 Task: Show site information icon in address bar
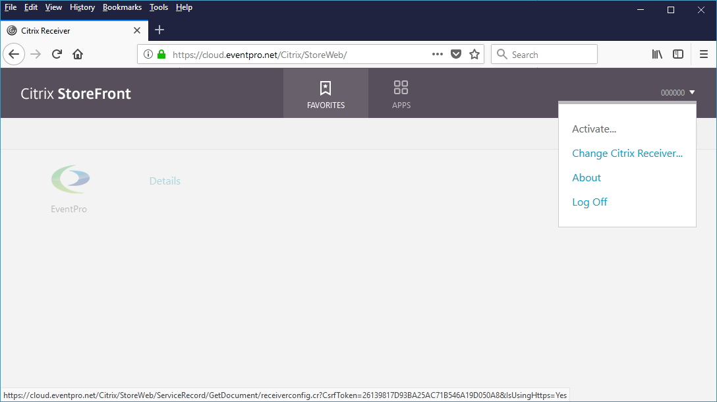point(148,55)
